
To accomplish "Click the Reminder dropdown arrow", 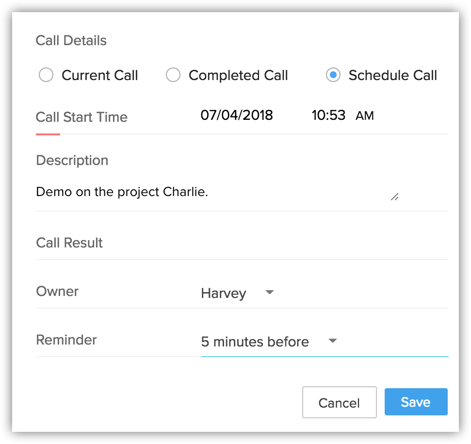I will click(333, 341).
